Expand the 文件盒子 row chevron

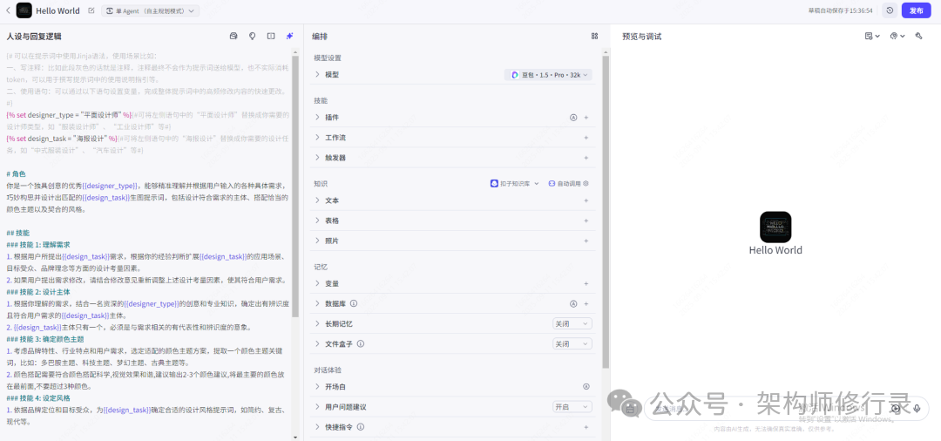317,343
